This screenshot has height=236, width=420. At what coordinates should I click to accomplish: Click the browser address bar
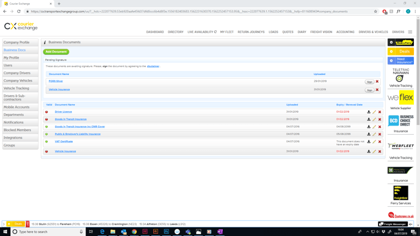201,12
